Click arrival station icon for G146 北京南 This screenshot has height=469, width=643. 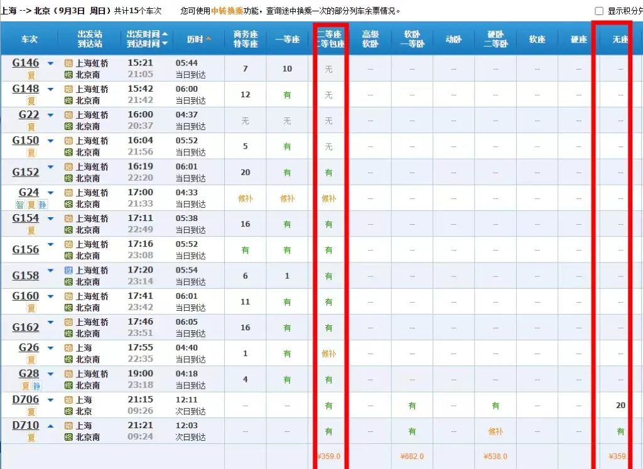click(x=68, y=75)
